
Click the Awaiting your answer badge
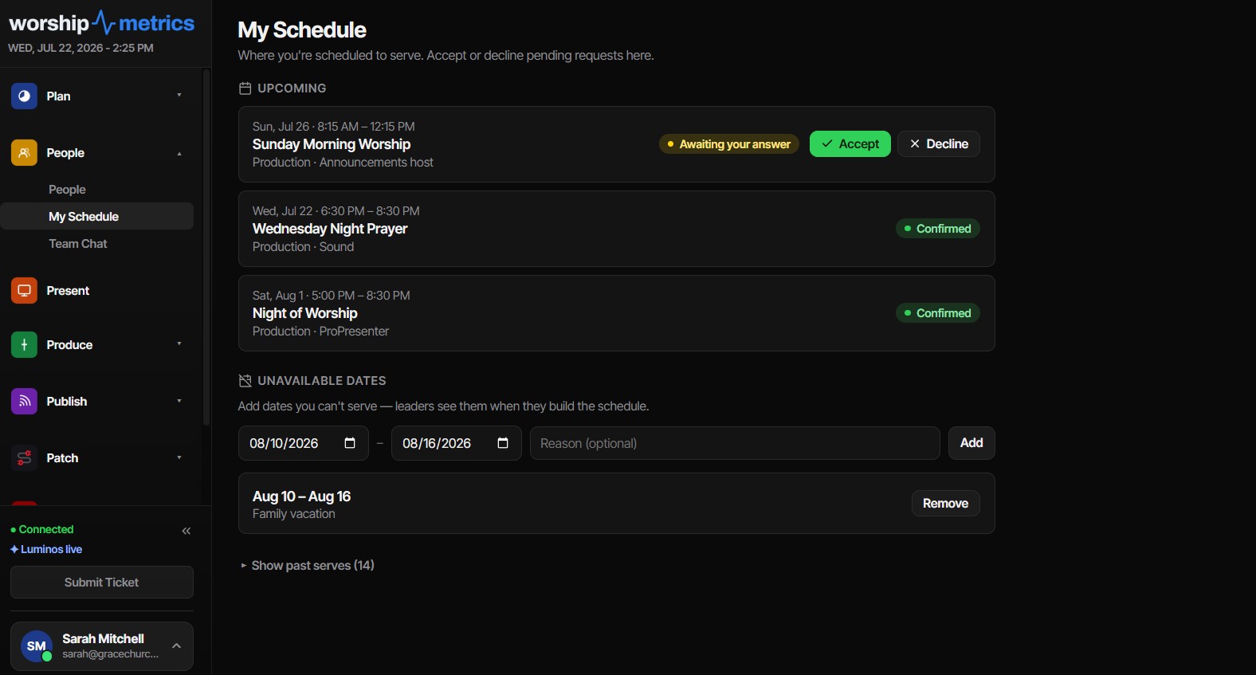tap(729, 144)
